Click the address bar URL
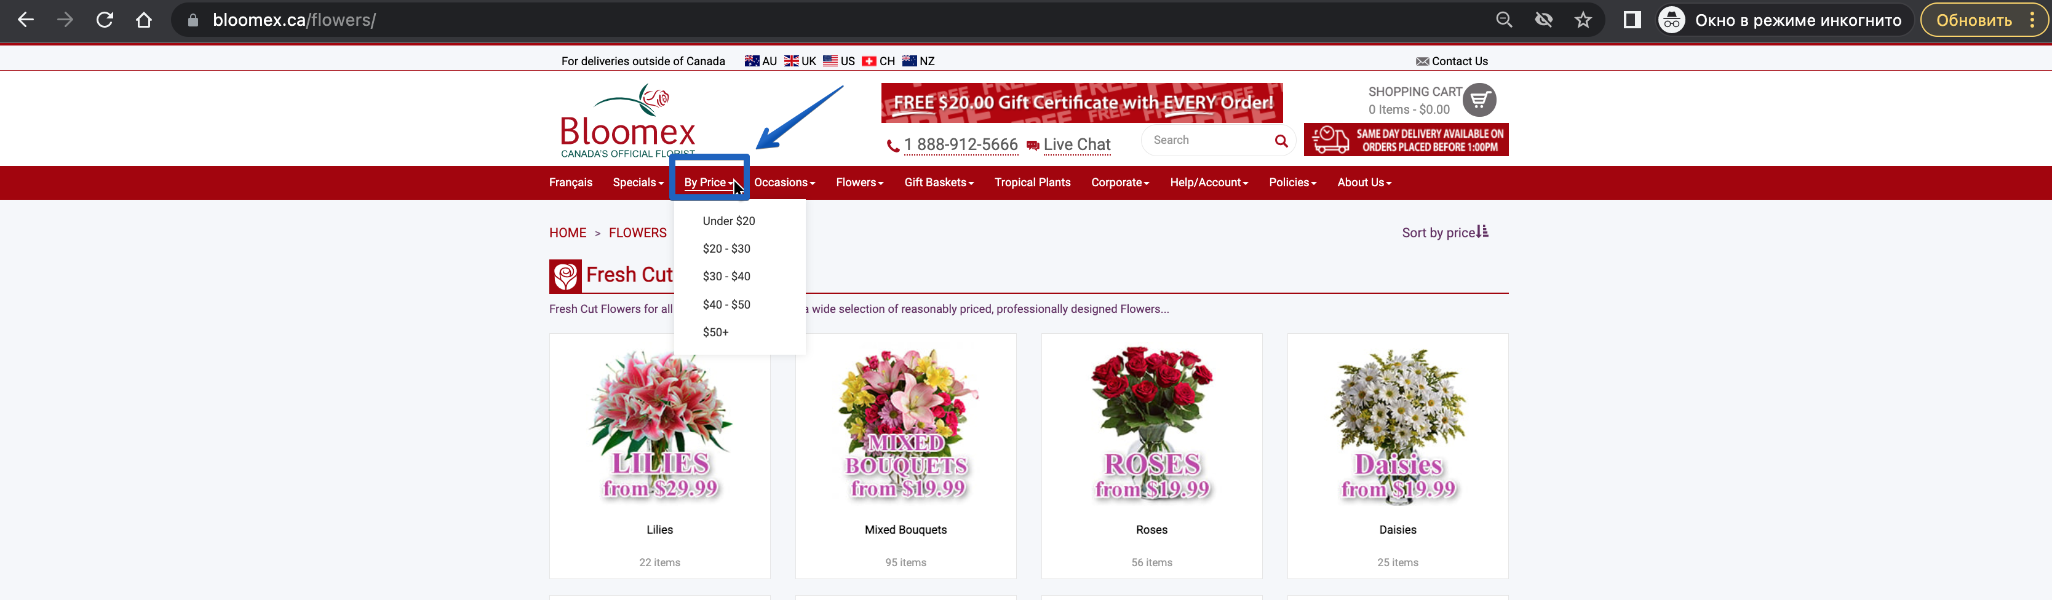This screenshot has height=600, width=2052. coord(294,20)
